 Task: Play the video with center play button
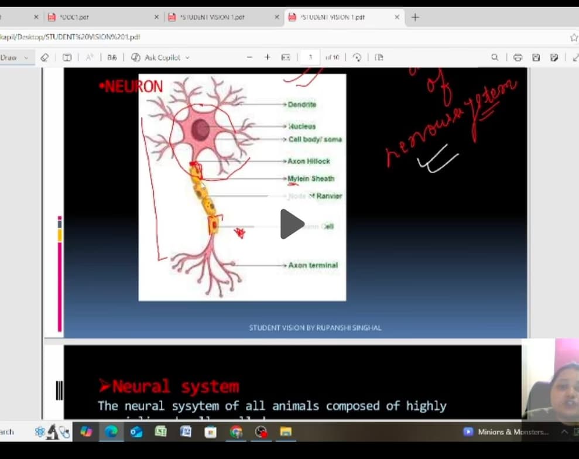coord(292,224)
